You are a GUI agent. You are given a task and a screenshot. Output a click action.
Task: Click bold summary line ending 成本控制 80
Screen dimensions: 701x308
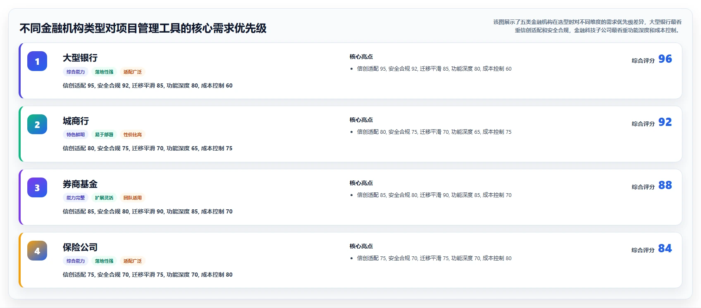coord(148,275)
